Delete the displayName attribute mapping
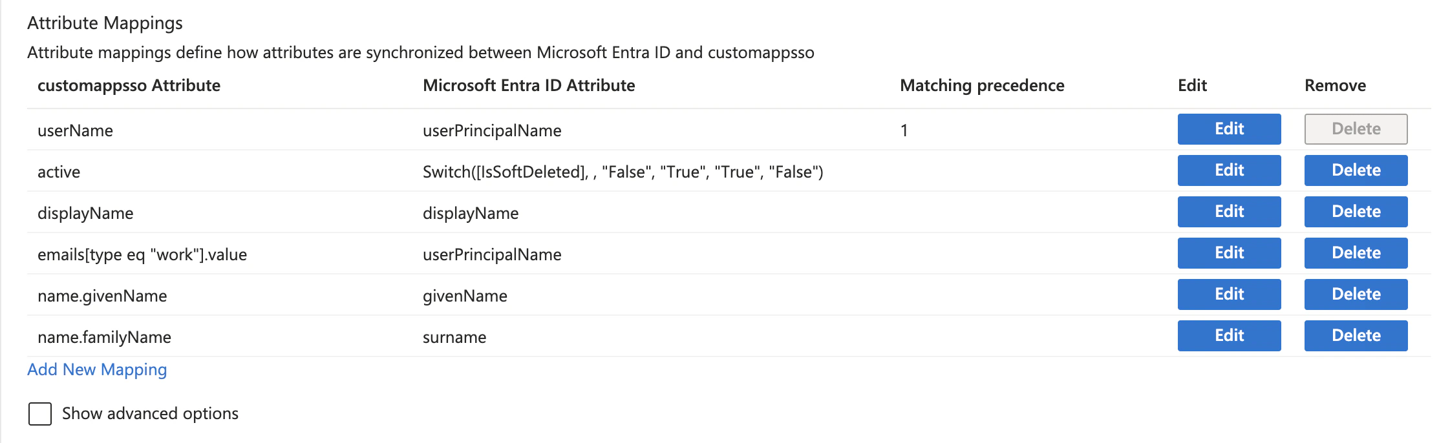Screen dimensions: 1439x443 pyautogui.click(x=1355, y=212)
